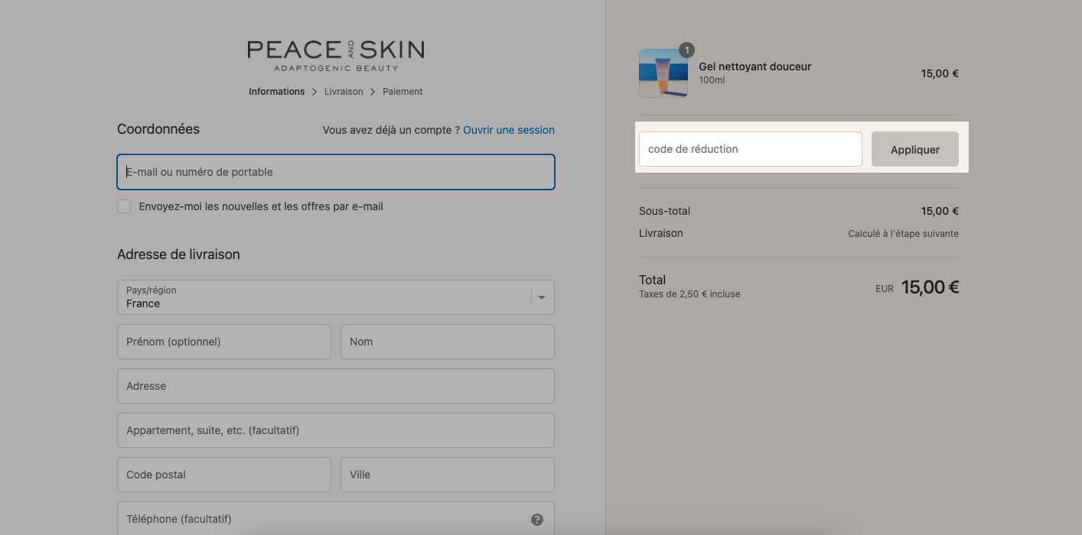Screen dimensions: 1082x535
Task: Expand the Pays/région dropdown arrow
Action: click(542, 297)
